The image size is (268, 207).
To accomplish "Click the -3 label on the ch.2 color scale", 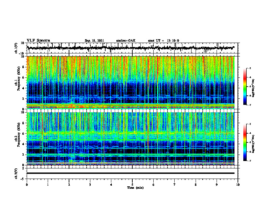I will [x=250, y=124].
